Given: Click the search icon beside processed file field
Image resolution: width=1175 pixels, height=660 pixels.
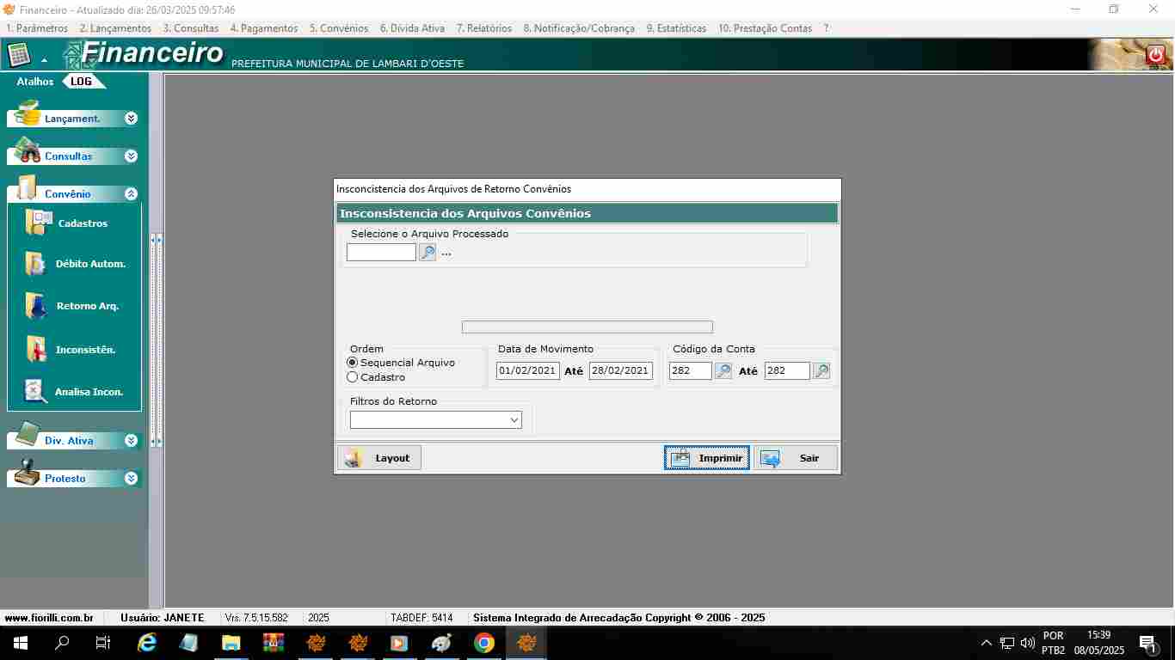Looking at the screenshot, I should click(428, 253).
